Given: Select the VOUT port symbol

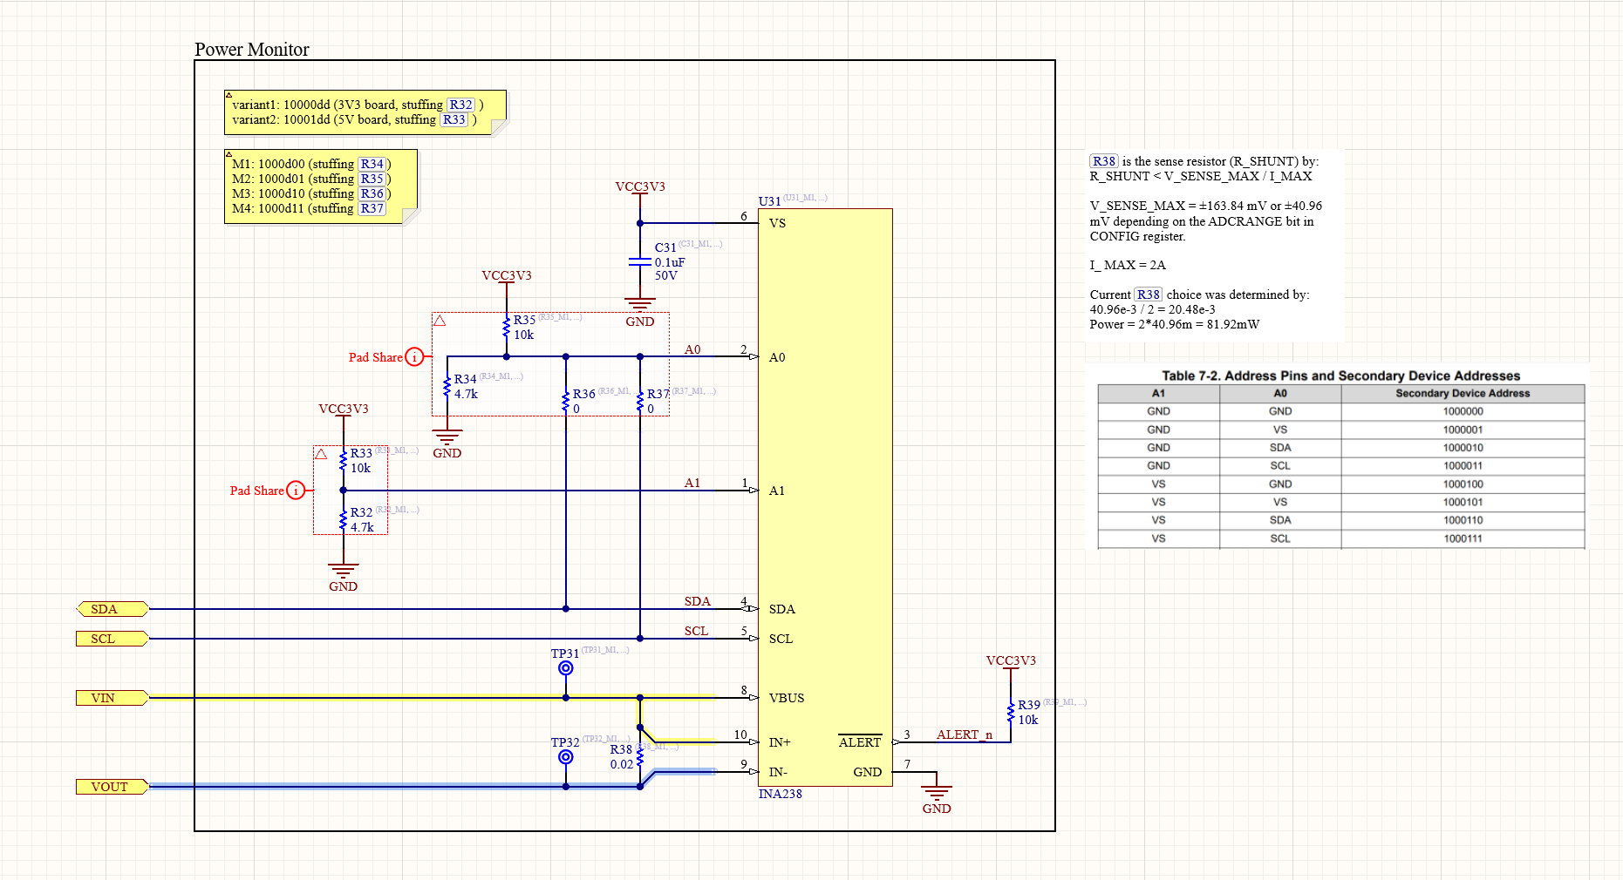Looking at the screenshot, I should pos(113,787).
